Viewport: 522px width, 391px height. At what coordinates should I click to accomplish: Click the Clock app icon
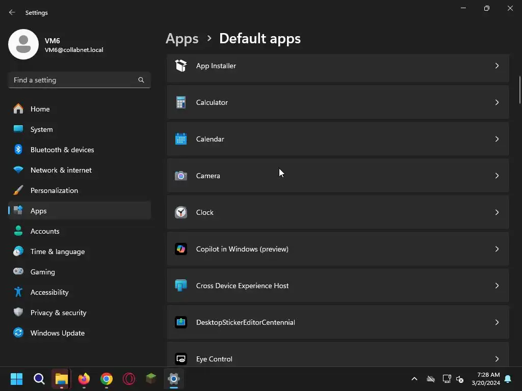181,212
